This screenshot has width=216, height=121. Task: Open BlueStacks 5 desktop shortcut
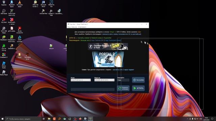click(4, 38)
